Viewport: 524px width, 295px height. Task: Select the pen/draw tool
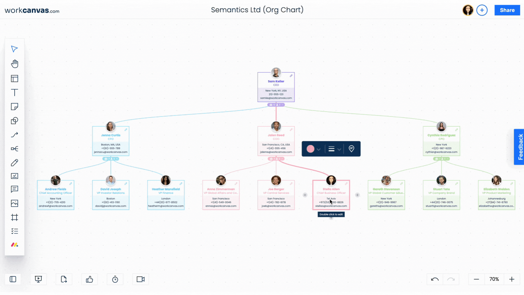[14, 163]
